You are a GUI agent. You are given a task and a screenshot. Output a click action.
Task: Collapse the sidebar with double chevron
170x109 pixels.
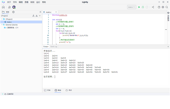pos(40,12)
